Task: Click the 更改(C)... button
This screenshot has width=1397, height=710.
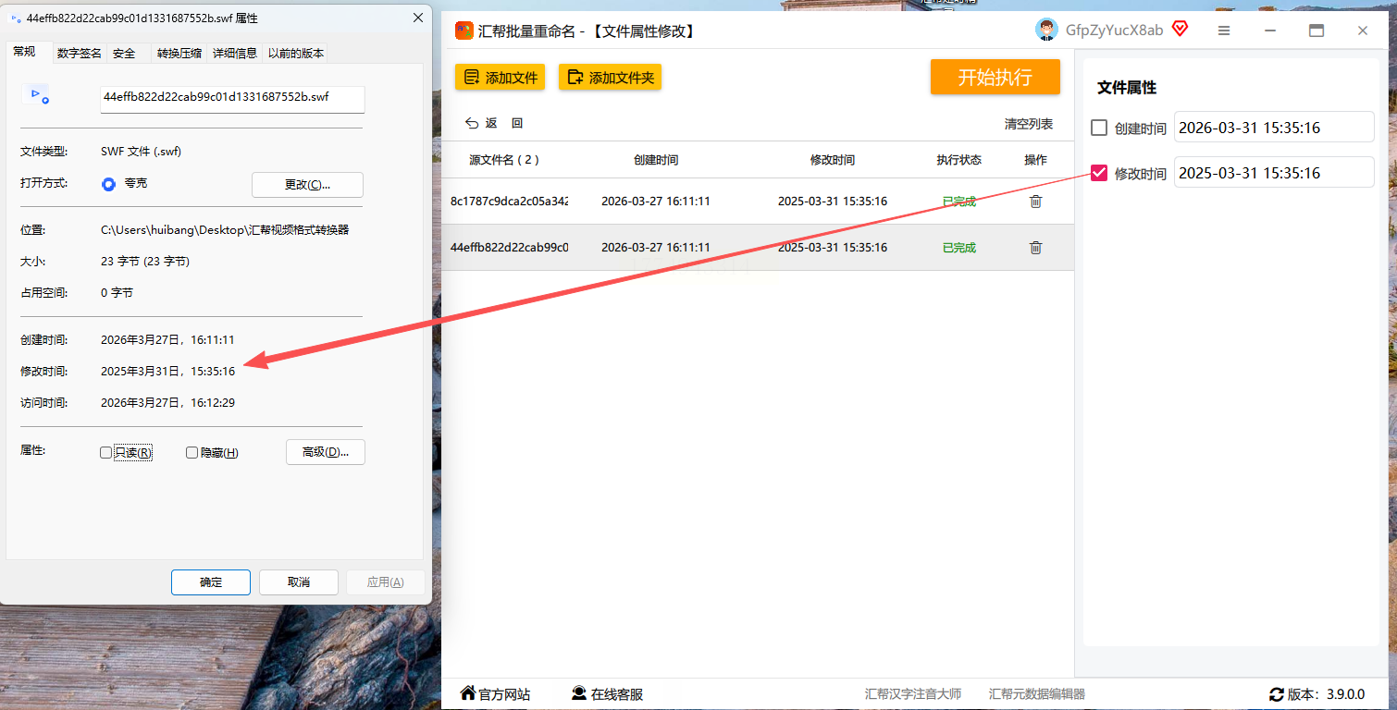Action: pyautogui.click(x=307, y=185)
